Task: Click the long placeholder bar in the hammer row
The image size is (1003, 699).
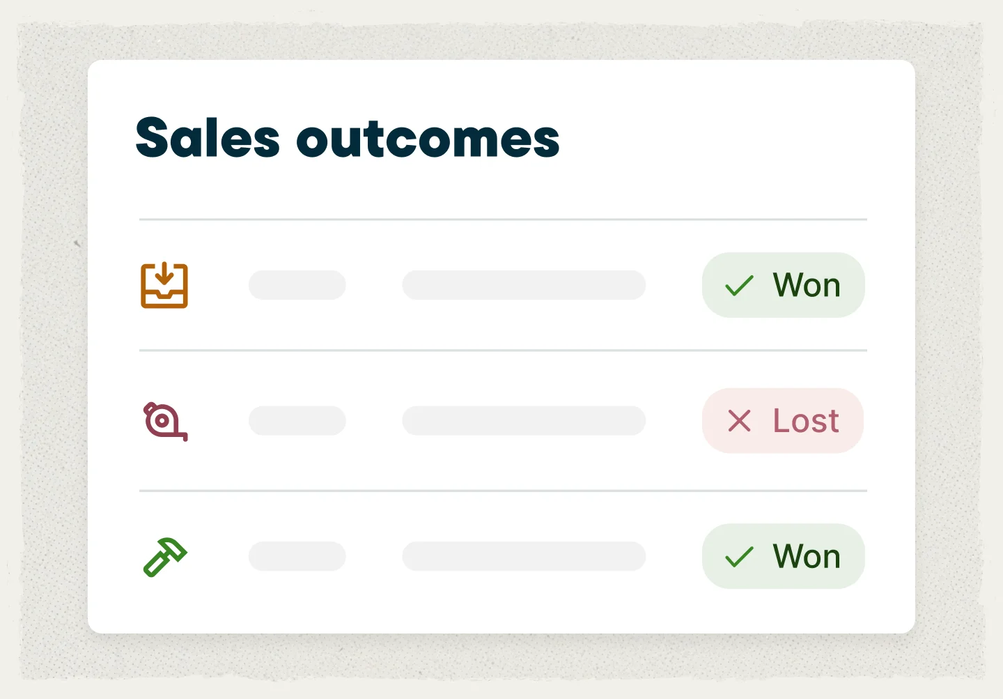Action: (524, 556)
